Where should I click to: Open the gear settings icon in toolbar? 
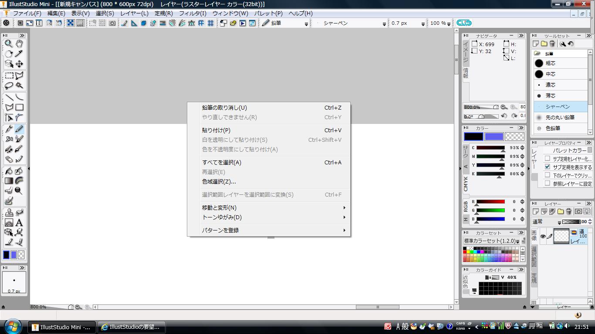6,23
